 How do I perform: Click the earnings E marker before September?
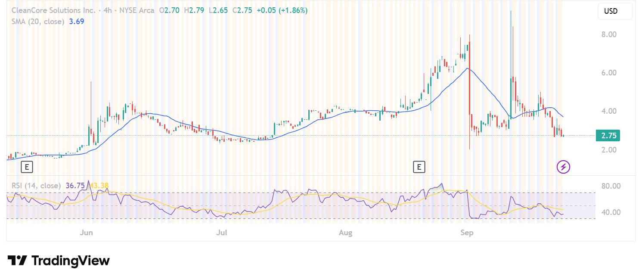pyautogui.click(x=419, y=167)
